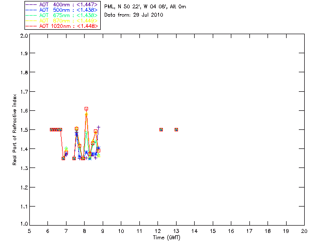Click the y-axis tick label 1.9

[x=24, y=53]
